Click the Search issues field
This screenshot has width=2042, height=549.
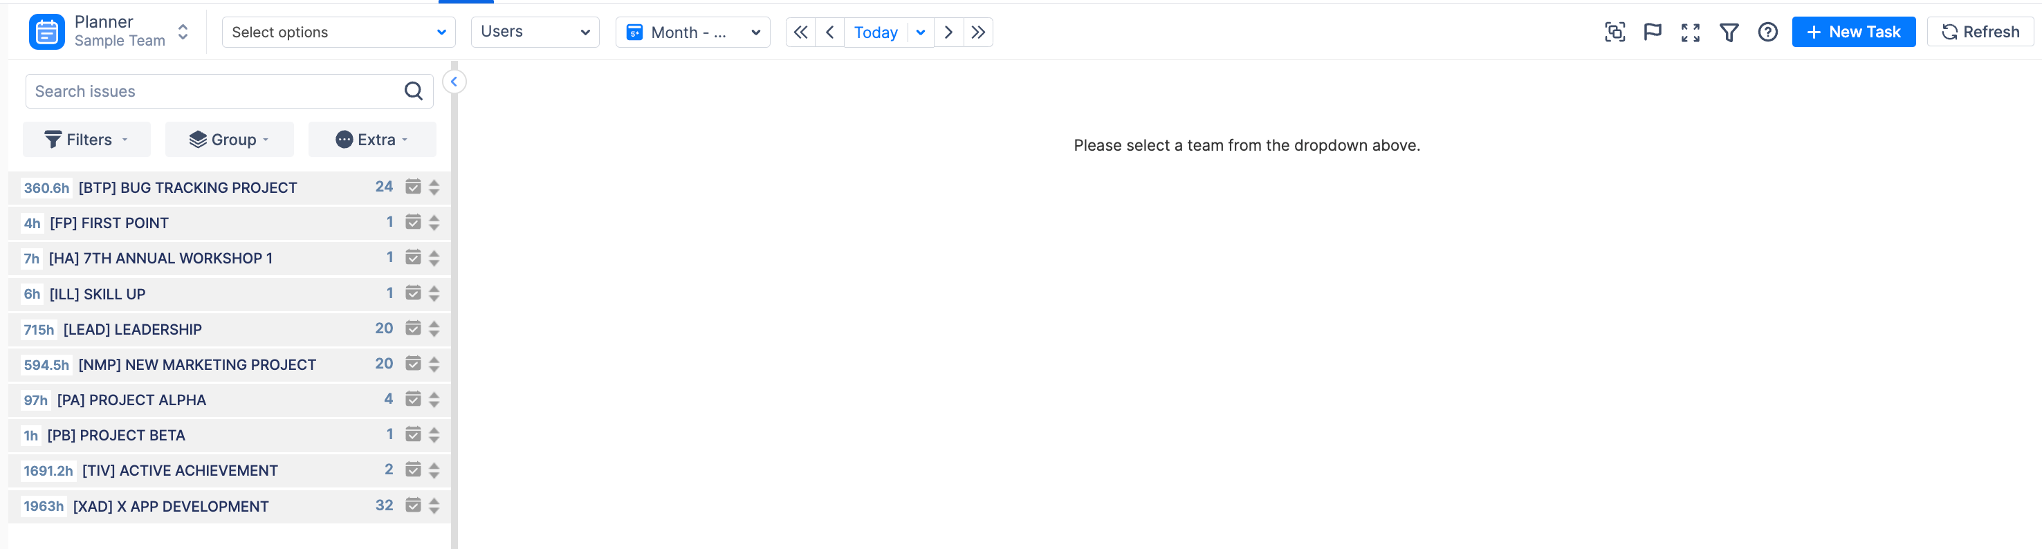tap(214, 91)
